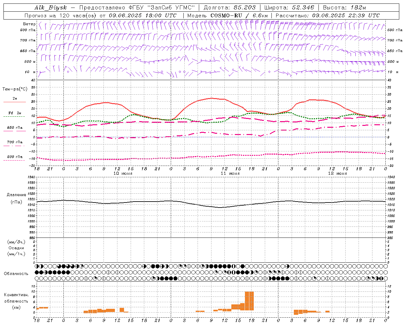Screen dimensions: 404x323
Task: Click the Ветер label of the wind panel
Action: (29, 24)
